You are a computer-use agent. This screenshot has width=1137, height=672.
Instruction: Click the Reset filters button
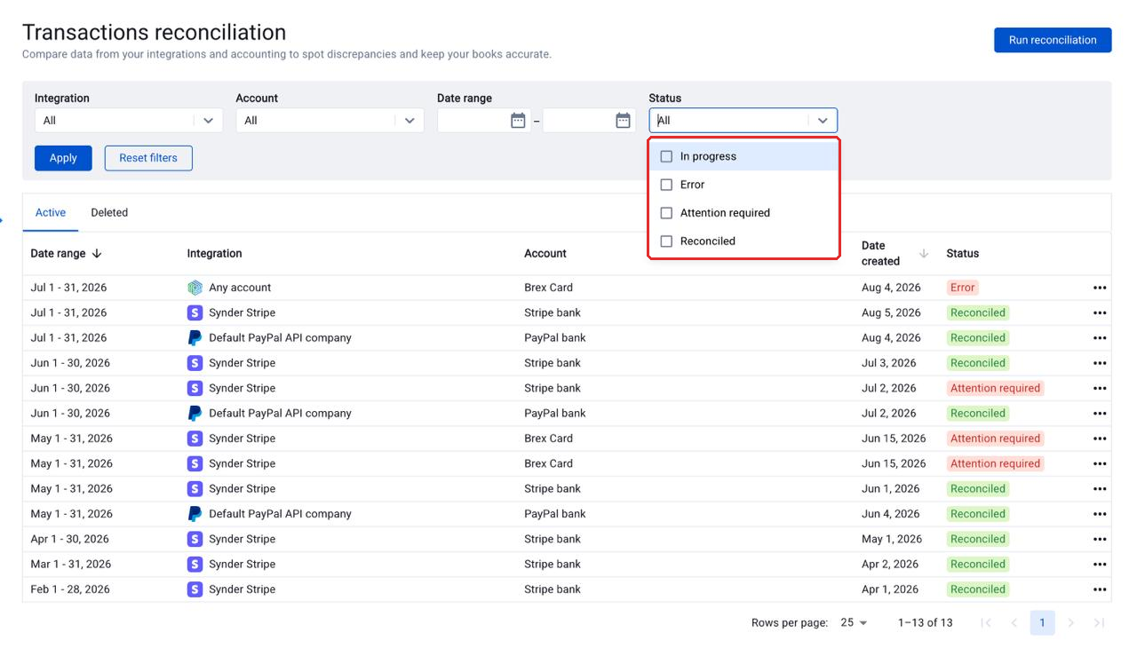(148, 158)
